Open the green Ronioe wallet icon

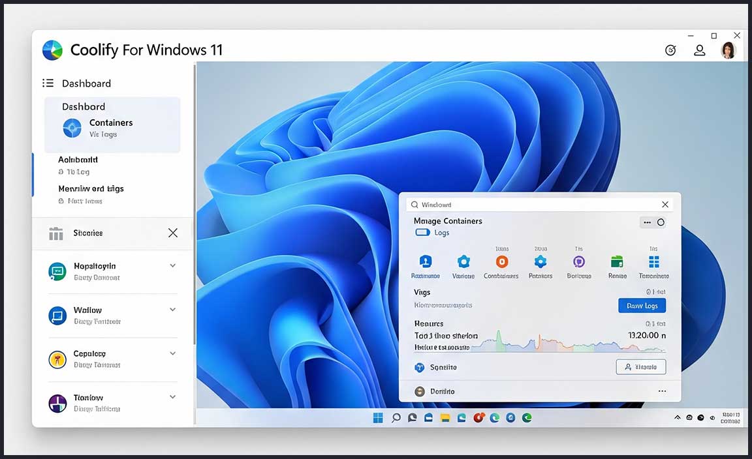click(x=617, y=261)
